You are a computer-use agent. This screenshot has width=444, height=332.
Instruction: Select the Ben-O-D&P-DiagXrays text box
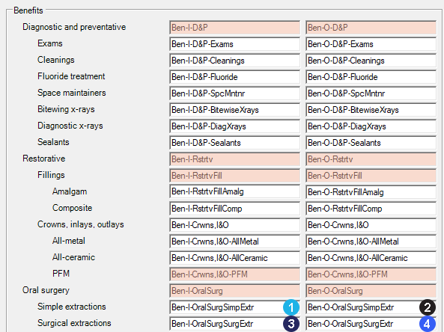pyautogui.click(x=371, y=126)
